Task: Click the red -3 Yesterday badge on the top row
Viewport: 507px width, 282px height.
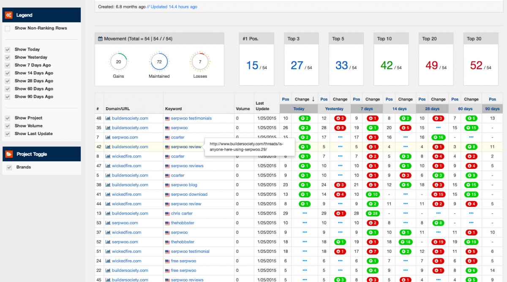Action: point(340,118)
